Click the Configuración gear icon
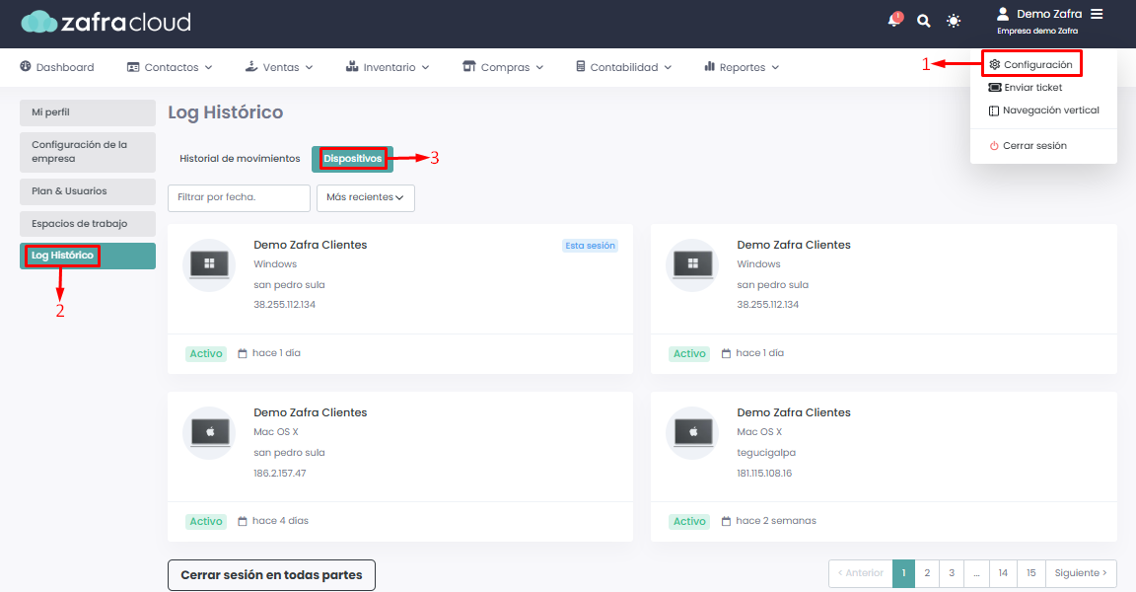Screen dimensions: 1136x592 (995, 64)
